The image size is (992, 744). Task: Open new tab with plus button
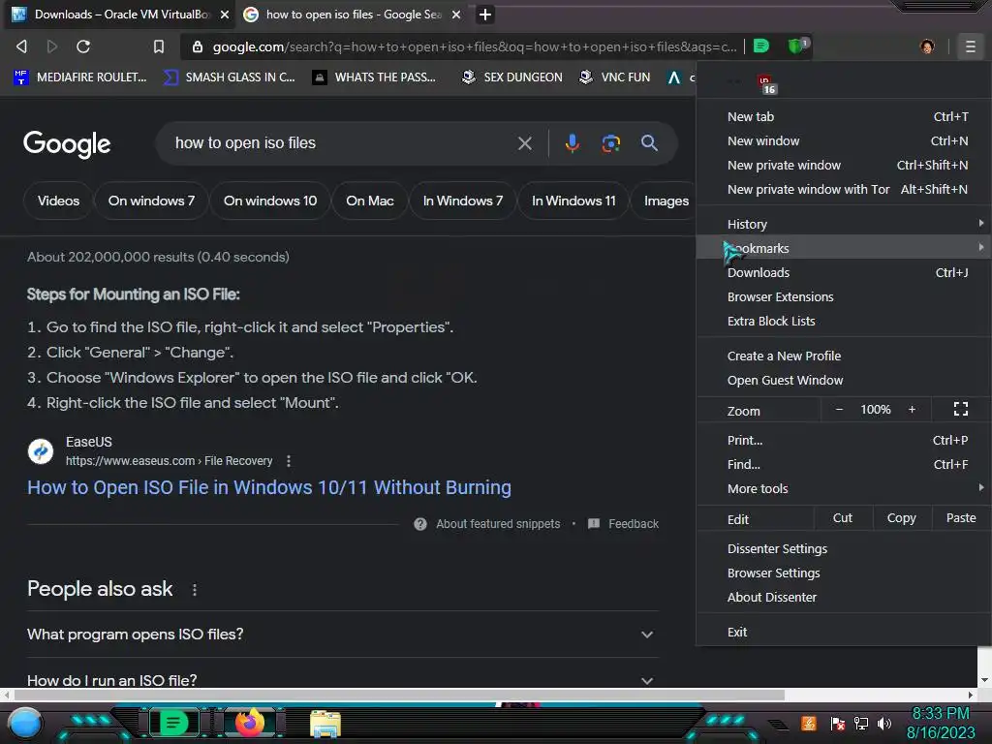(x=485, y=15)
